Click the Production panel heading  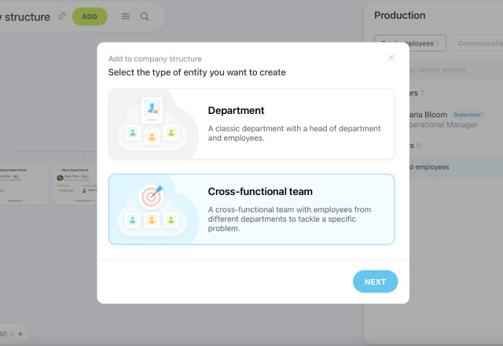coord(400,16)
